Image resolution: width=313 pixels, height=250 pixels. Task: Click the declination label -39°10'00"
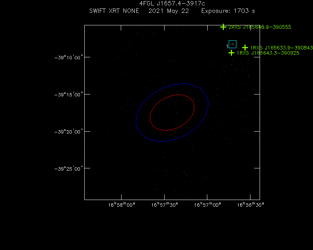[68, 58]
